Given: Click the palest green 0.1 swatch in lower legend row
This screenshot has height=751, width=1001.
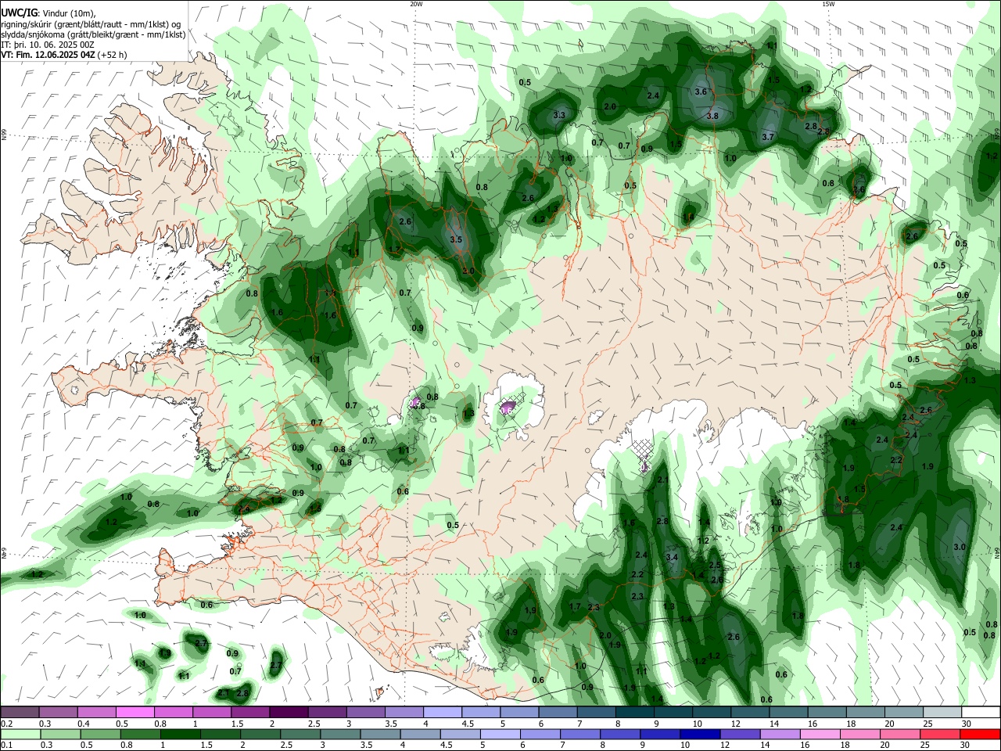Looking at the screenshot, I should [x=20, y=734].
